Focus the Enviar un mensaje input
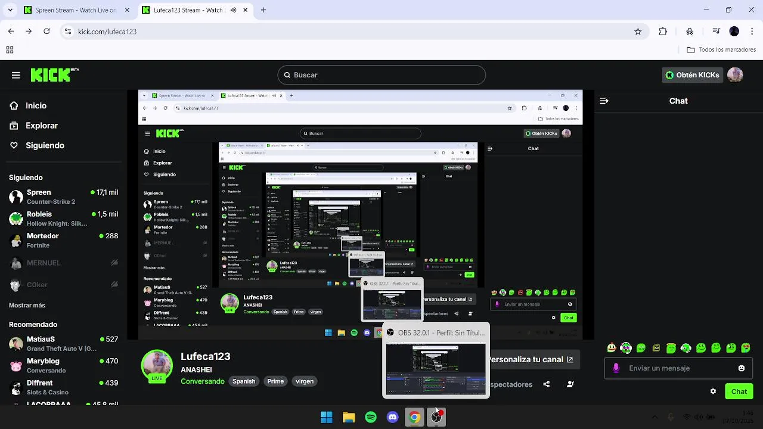Viewport: 763px width, 429px height. tap(678, 368)
